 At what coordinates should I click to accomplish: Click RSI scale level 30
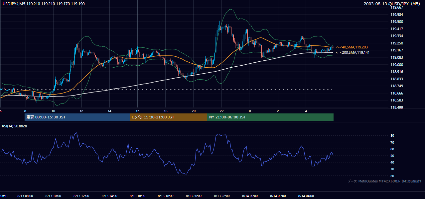pos(392,169)
